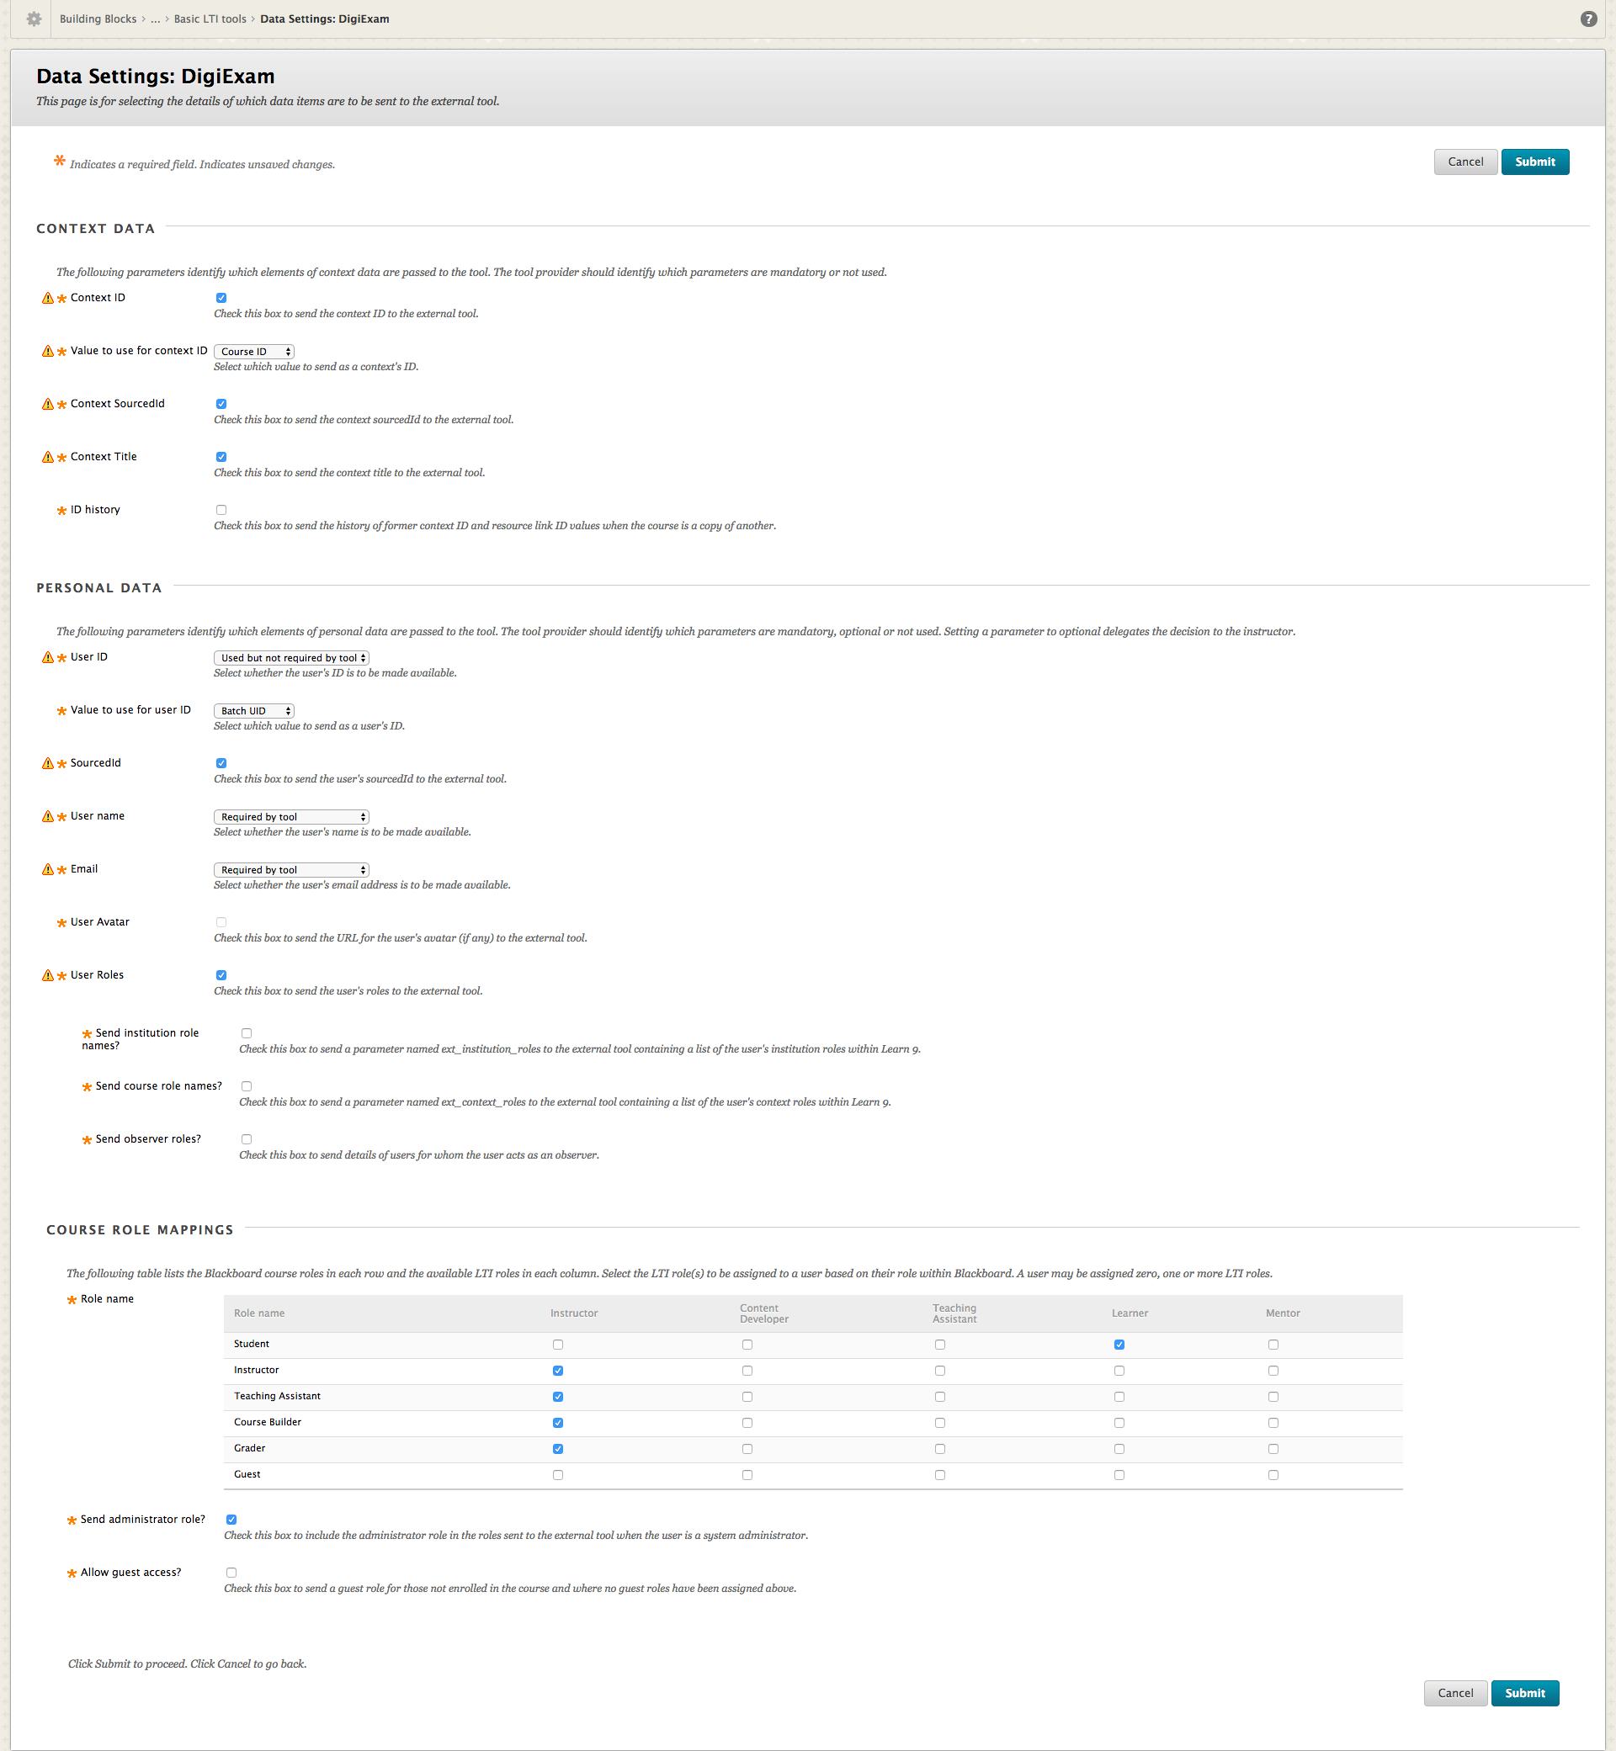Viewport: 1616px width, 1751px height.
Task: Click the gear icon beside Building Blocks
Action: [x=35, y=19]
